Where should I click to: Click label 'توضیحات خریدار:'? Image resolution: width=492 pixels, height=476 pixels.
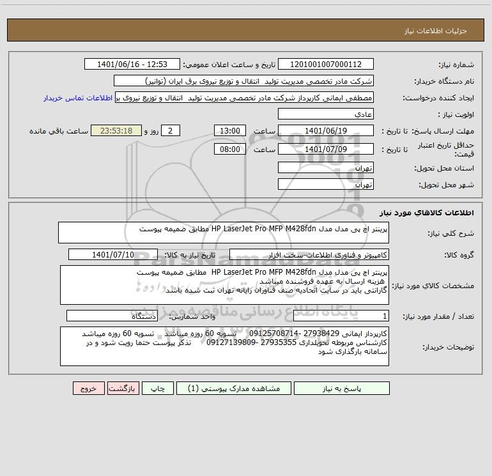click(x=448, y=347)
